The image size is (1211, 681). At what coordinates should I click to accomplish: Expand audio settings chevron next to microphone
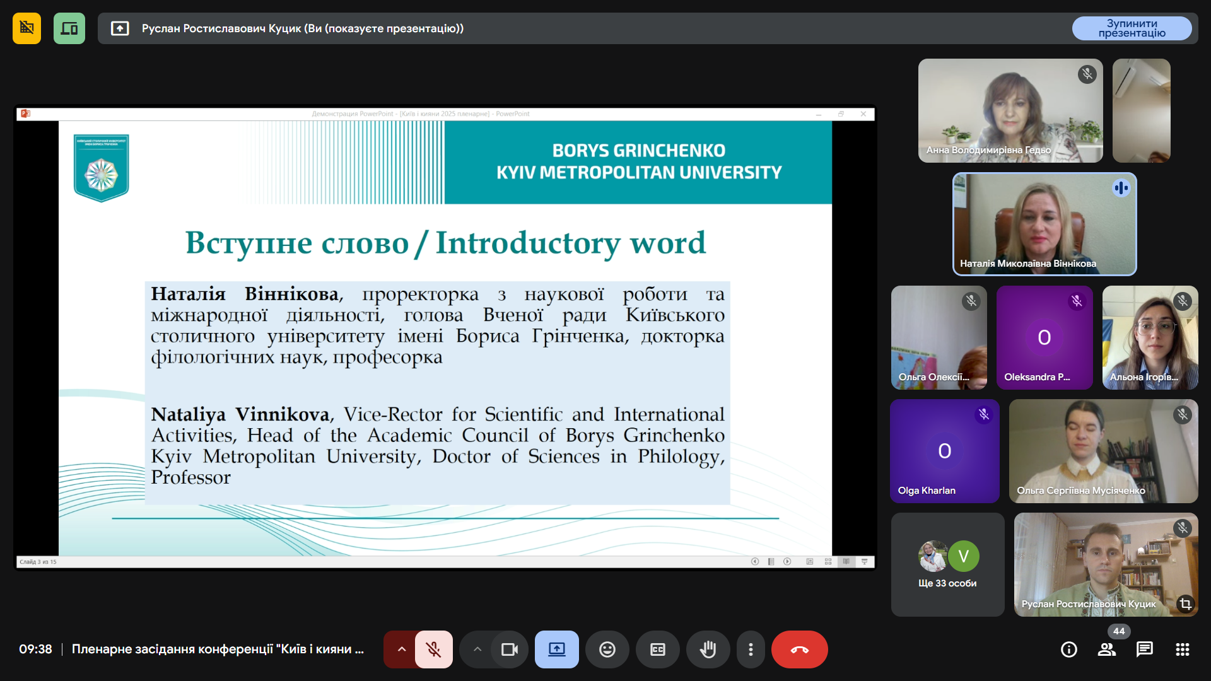401,649
